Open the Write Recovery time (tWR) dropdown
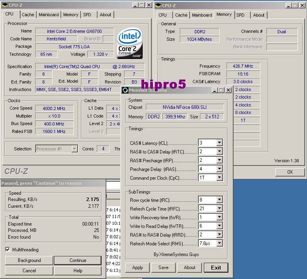 [x=219, y=217]
